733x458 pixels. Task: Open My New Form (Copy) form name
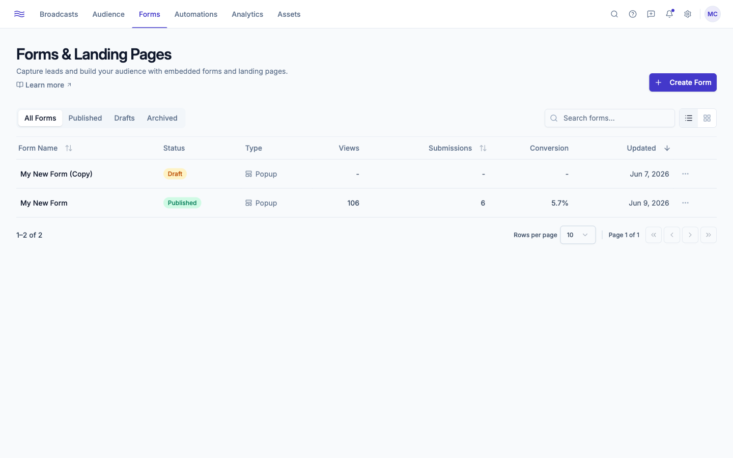coord(57,174)
